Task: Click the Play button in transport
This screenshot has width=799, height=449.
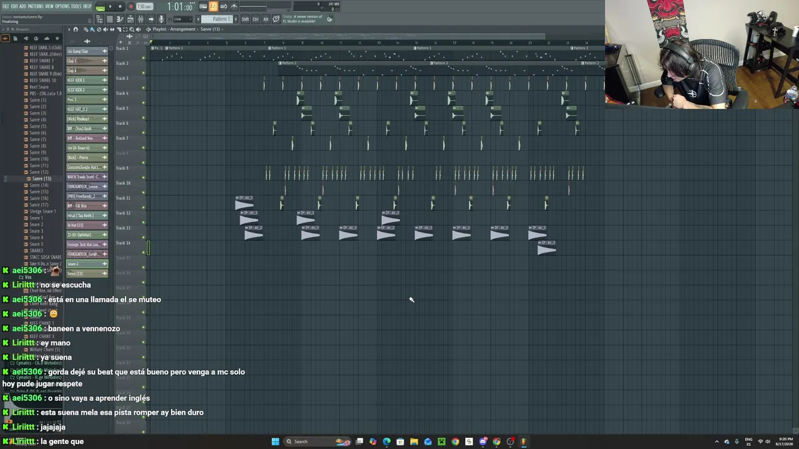Action: tap(110, 6)
